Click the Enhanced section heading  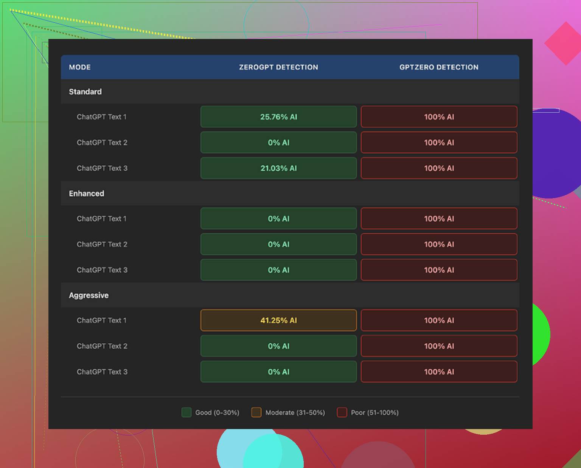click(86, 194)
